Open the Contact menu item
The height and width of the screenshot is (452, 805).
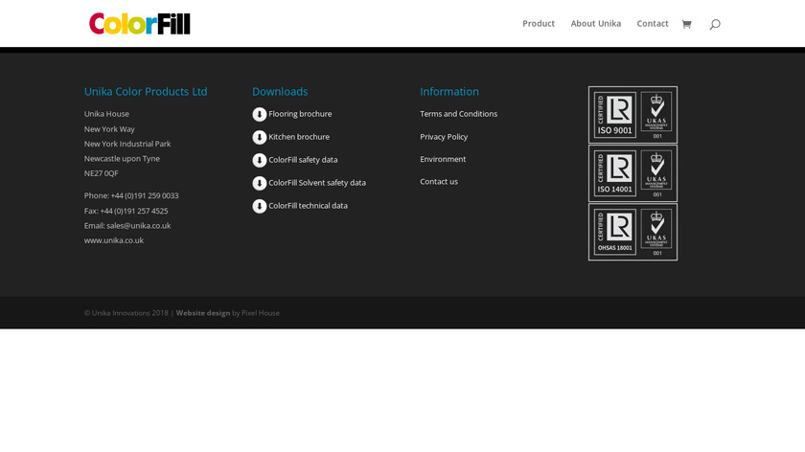[653, 24]
